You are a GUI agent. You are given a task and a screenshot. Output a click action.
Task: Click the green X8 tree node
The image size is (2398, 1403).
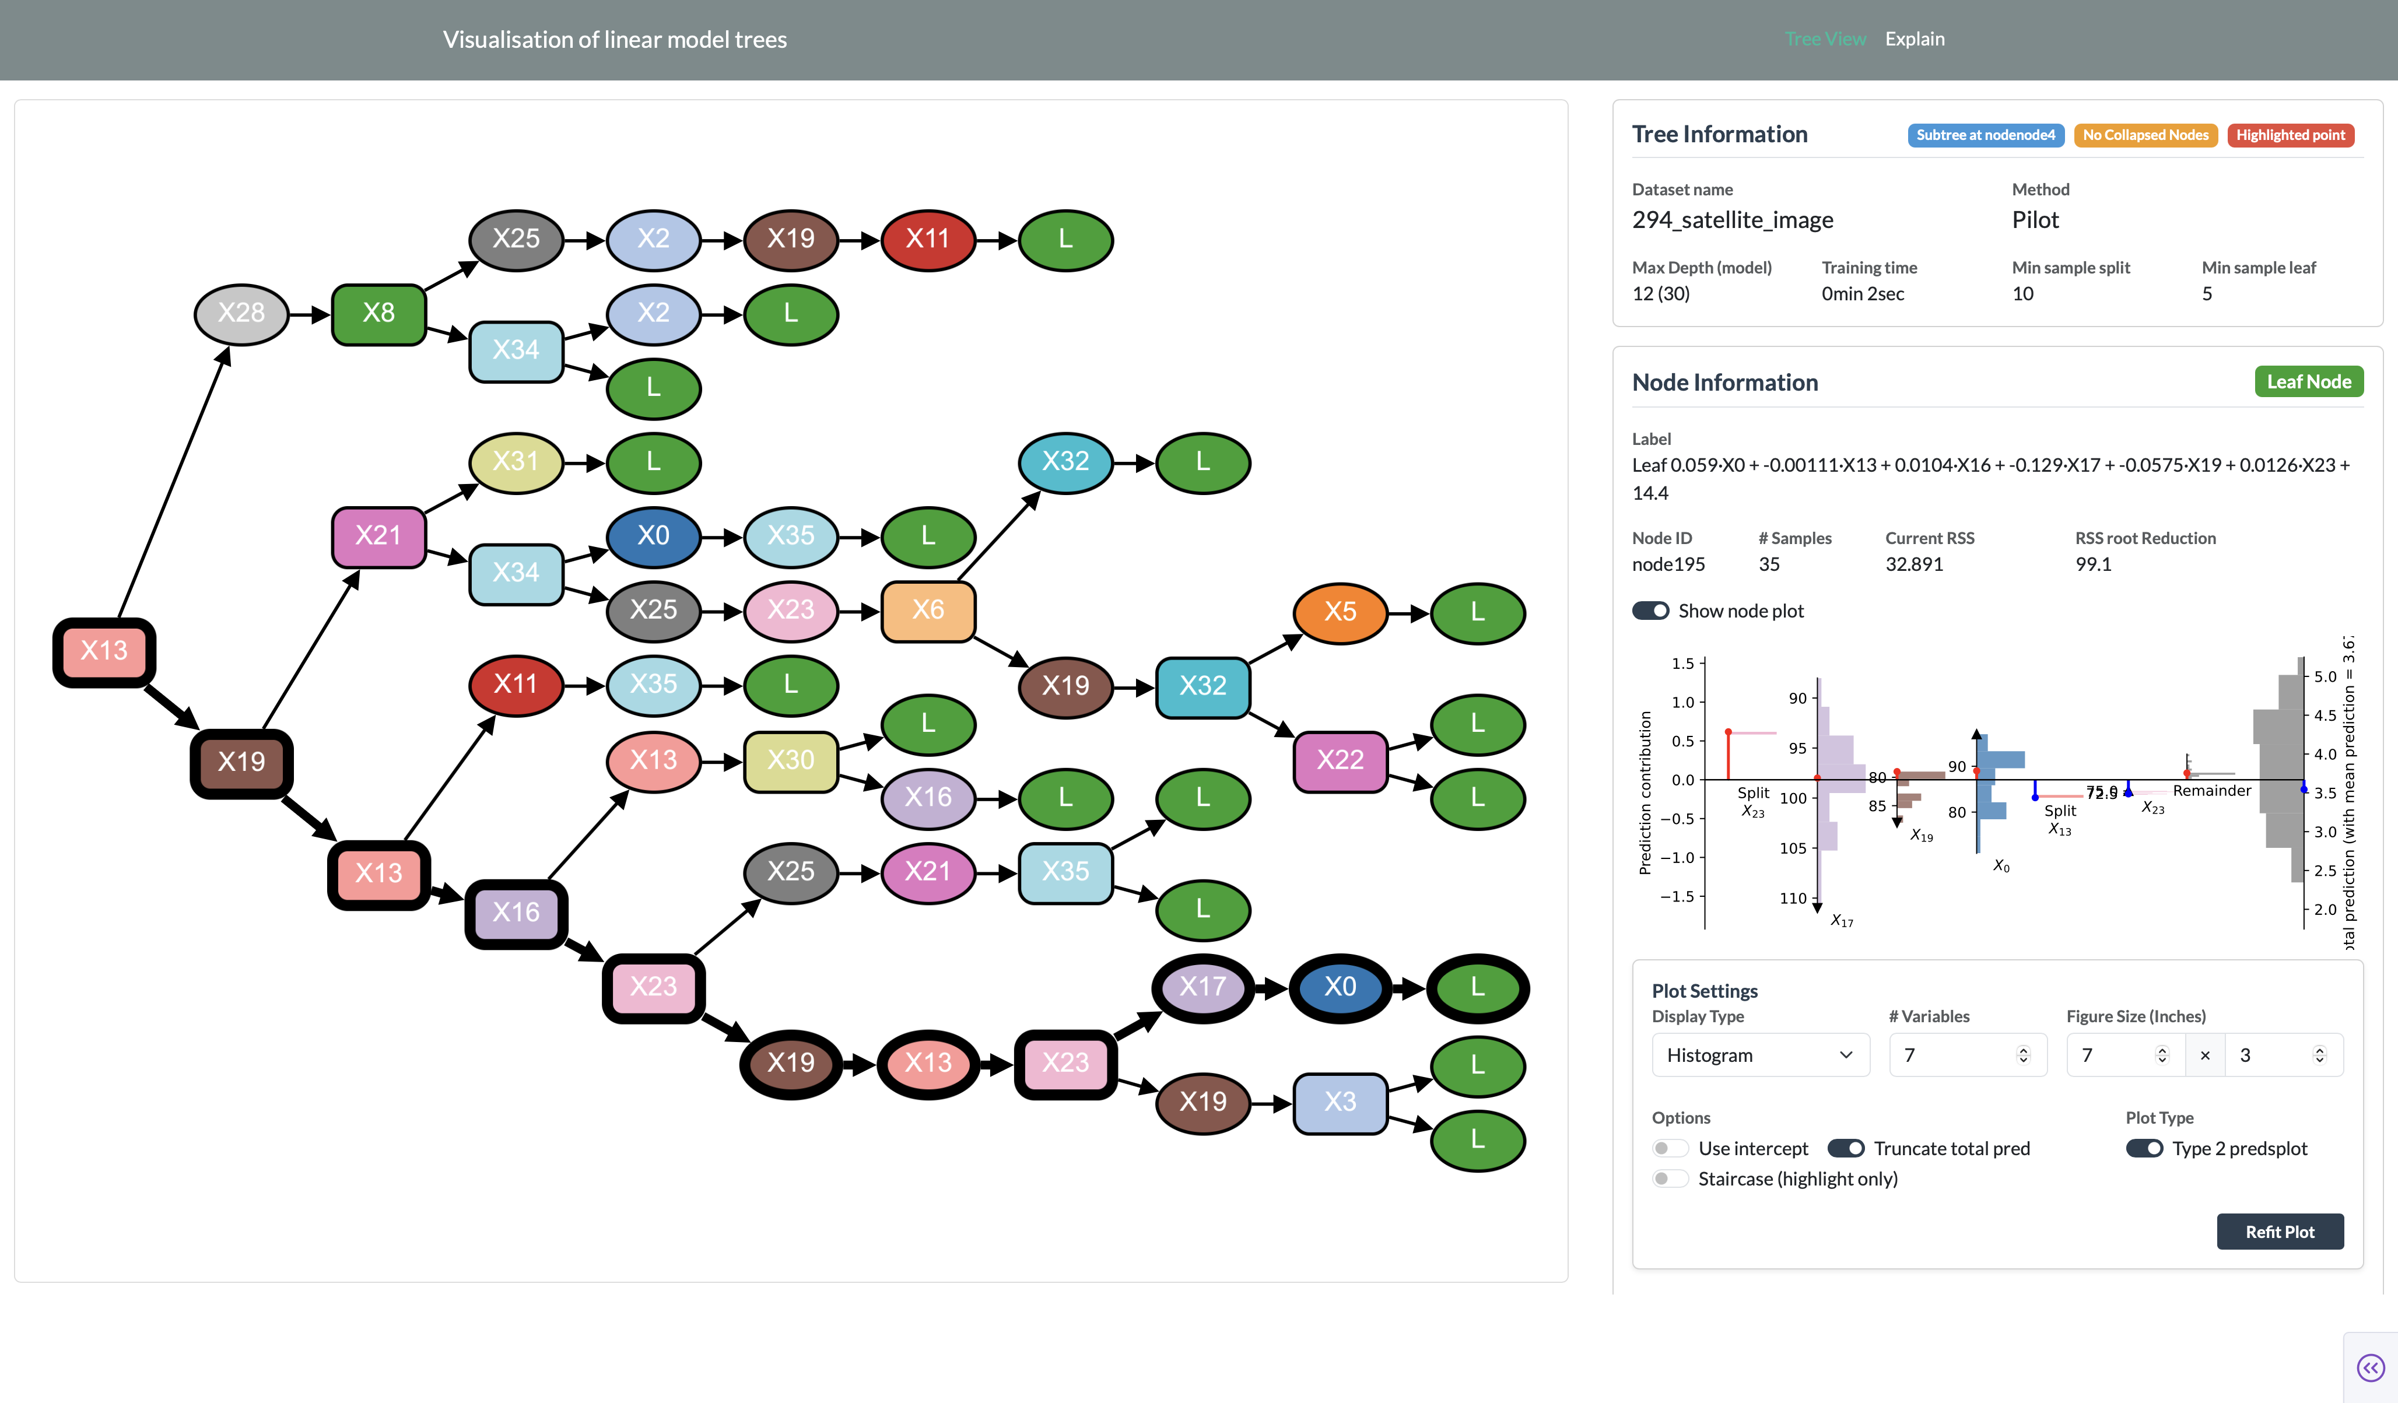(x=378, y=313)
